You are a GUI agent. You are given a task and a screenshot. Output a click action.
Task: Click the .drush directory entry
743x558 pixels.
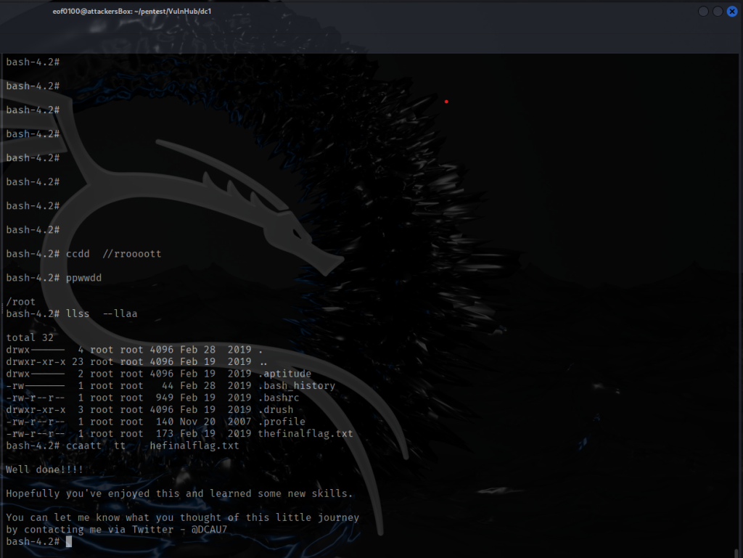(275, 410)
